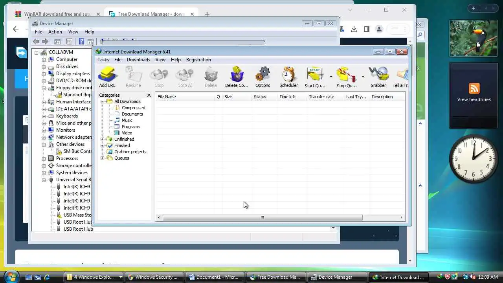Viewport: 503px width, 283px height.
Task: Select the Compressed category
Action: click(133, 108)
